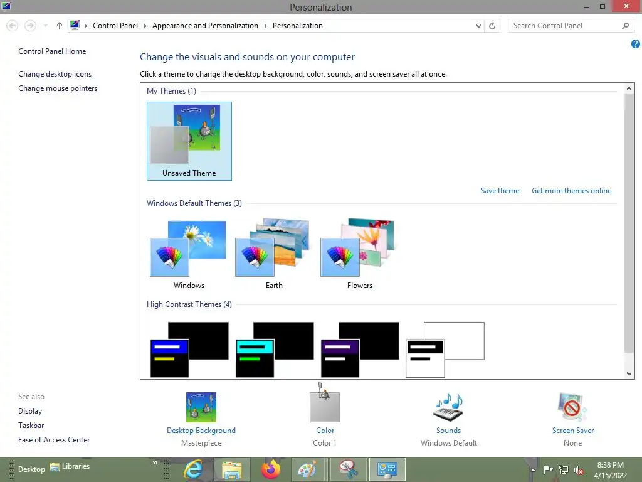Click Appearance and Personalization breadcrumb
Image resolution: width=642 pixels, height=482 pixels.
coord(205,25)
